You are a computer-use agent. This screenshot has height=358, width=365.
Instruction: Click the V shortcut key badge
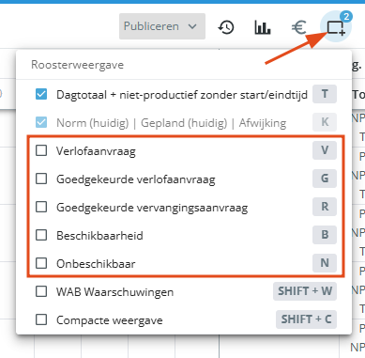pyautogui.click(x=325, y=150)
